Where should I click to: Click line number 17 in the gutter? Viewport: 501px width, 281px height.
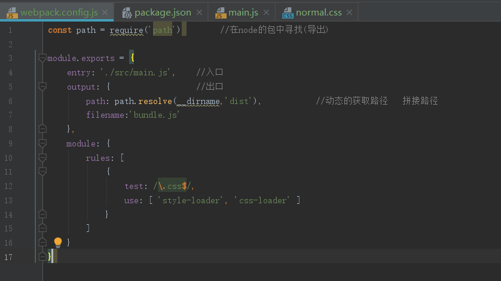pos(8,257)
